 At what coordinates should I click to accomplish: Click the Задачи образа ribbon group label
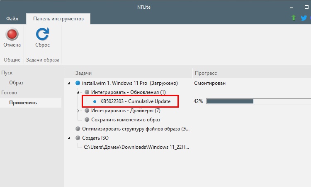click(x=43, y=60)
